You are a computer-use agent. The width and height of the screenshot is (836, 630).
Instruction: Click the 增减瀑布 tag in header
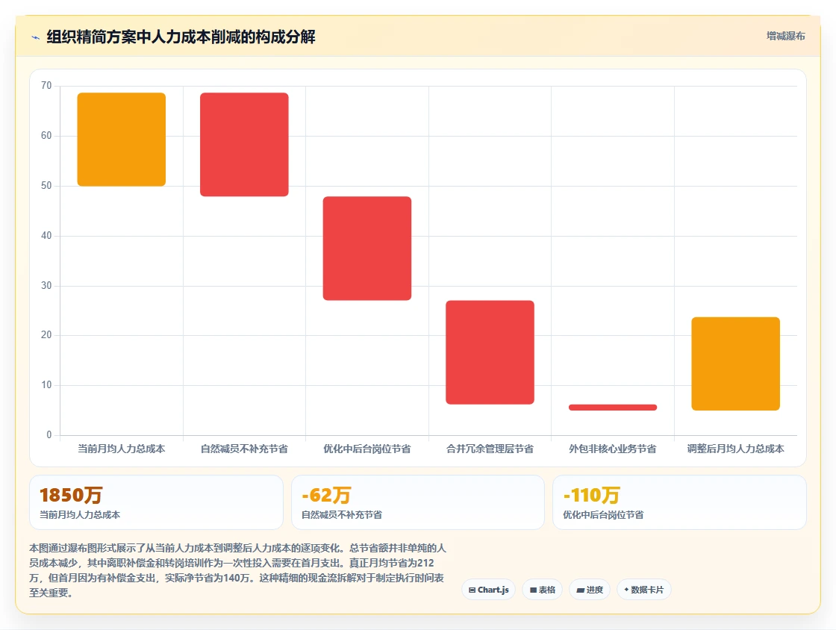(785, 37)
